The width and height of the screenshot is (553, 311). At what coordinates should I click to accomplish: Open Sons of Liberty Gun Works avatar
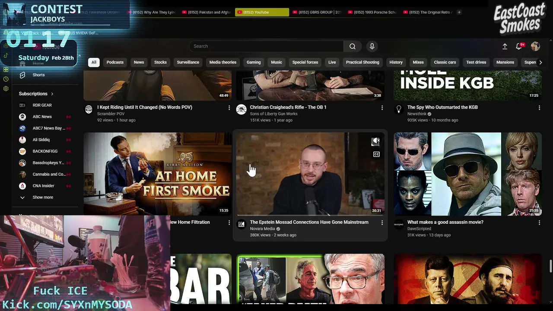click(x=242, y=109)
